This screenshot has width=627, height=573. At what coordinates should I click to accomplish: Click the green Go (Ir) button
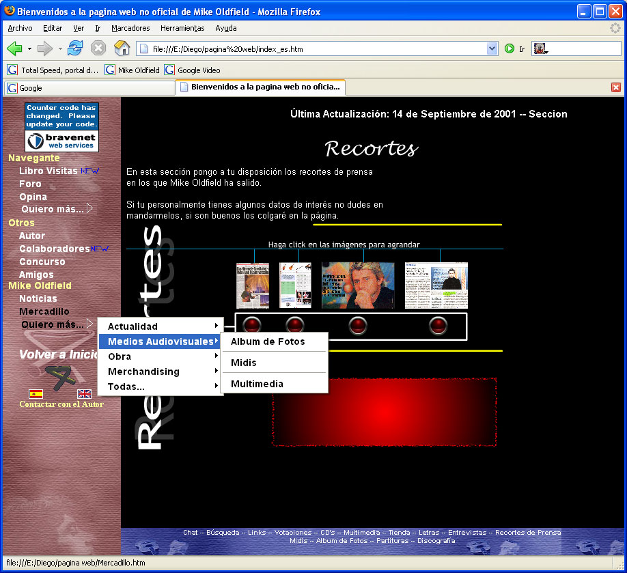510,48
